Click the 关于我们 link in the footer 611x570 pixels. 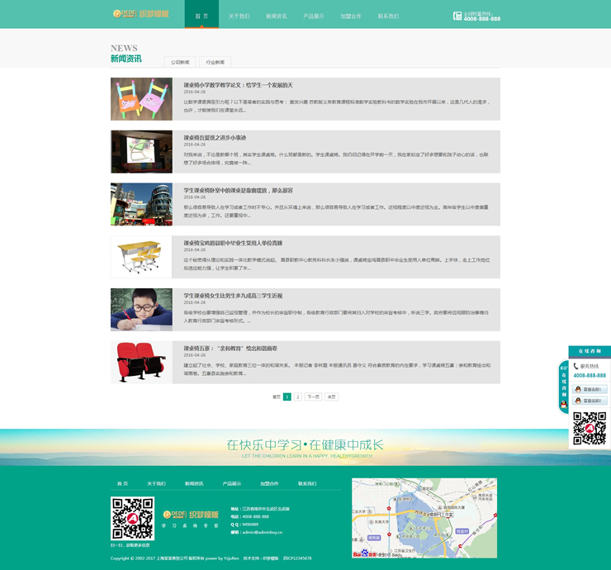tap(156, 483)
